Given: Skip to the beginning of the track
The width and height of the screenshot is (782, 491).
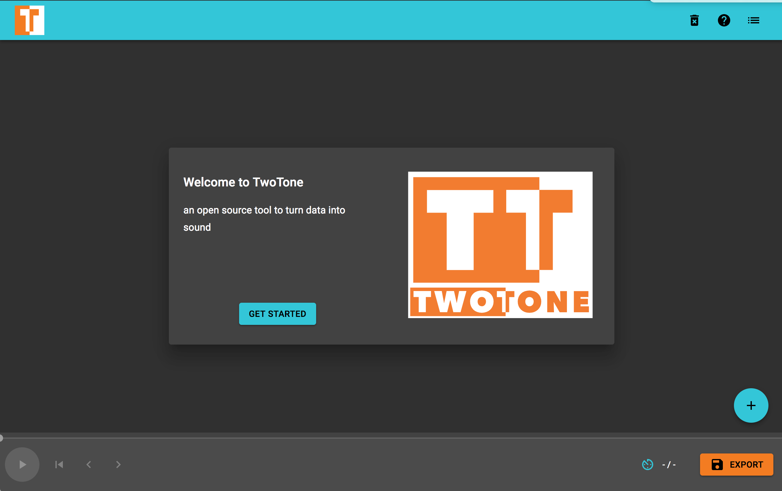Looking at the screenshot, I should (x=59, y=465).
